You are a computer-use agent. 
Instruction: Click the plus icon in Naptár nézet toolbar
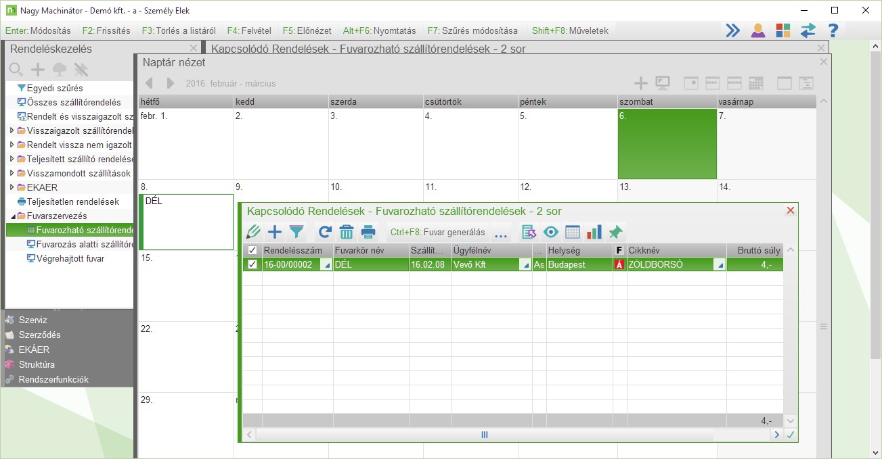tap(640, 83)
